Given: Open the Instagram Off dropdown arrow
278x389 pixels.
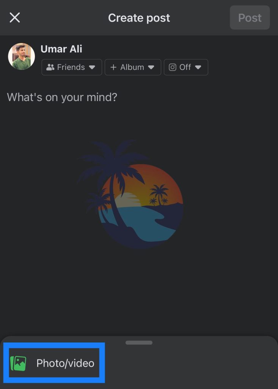Looking at the screenshot, I should coord(198,67).
